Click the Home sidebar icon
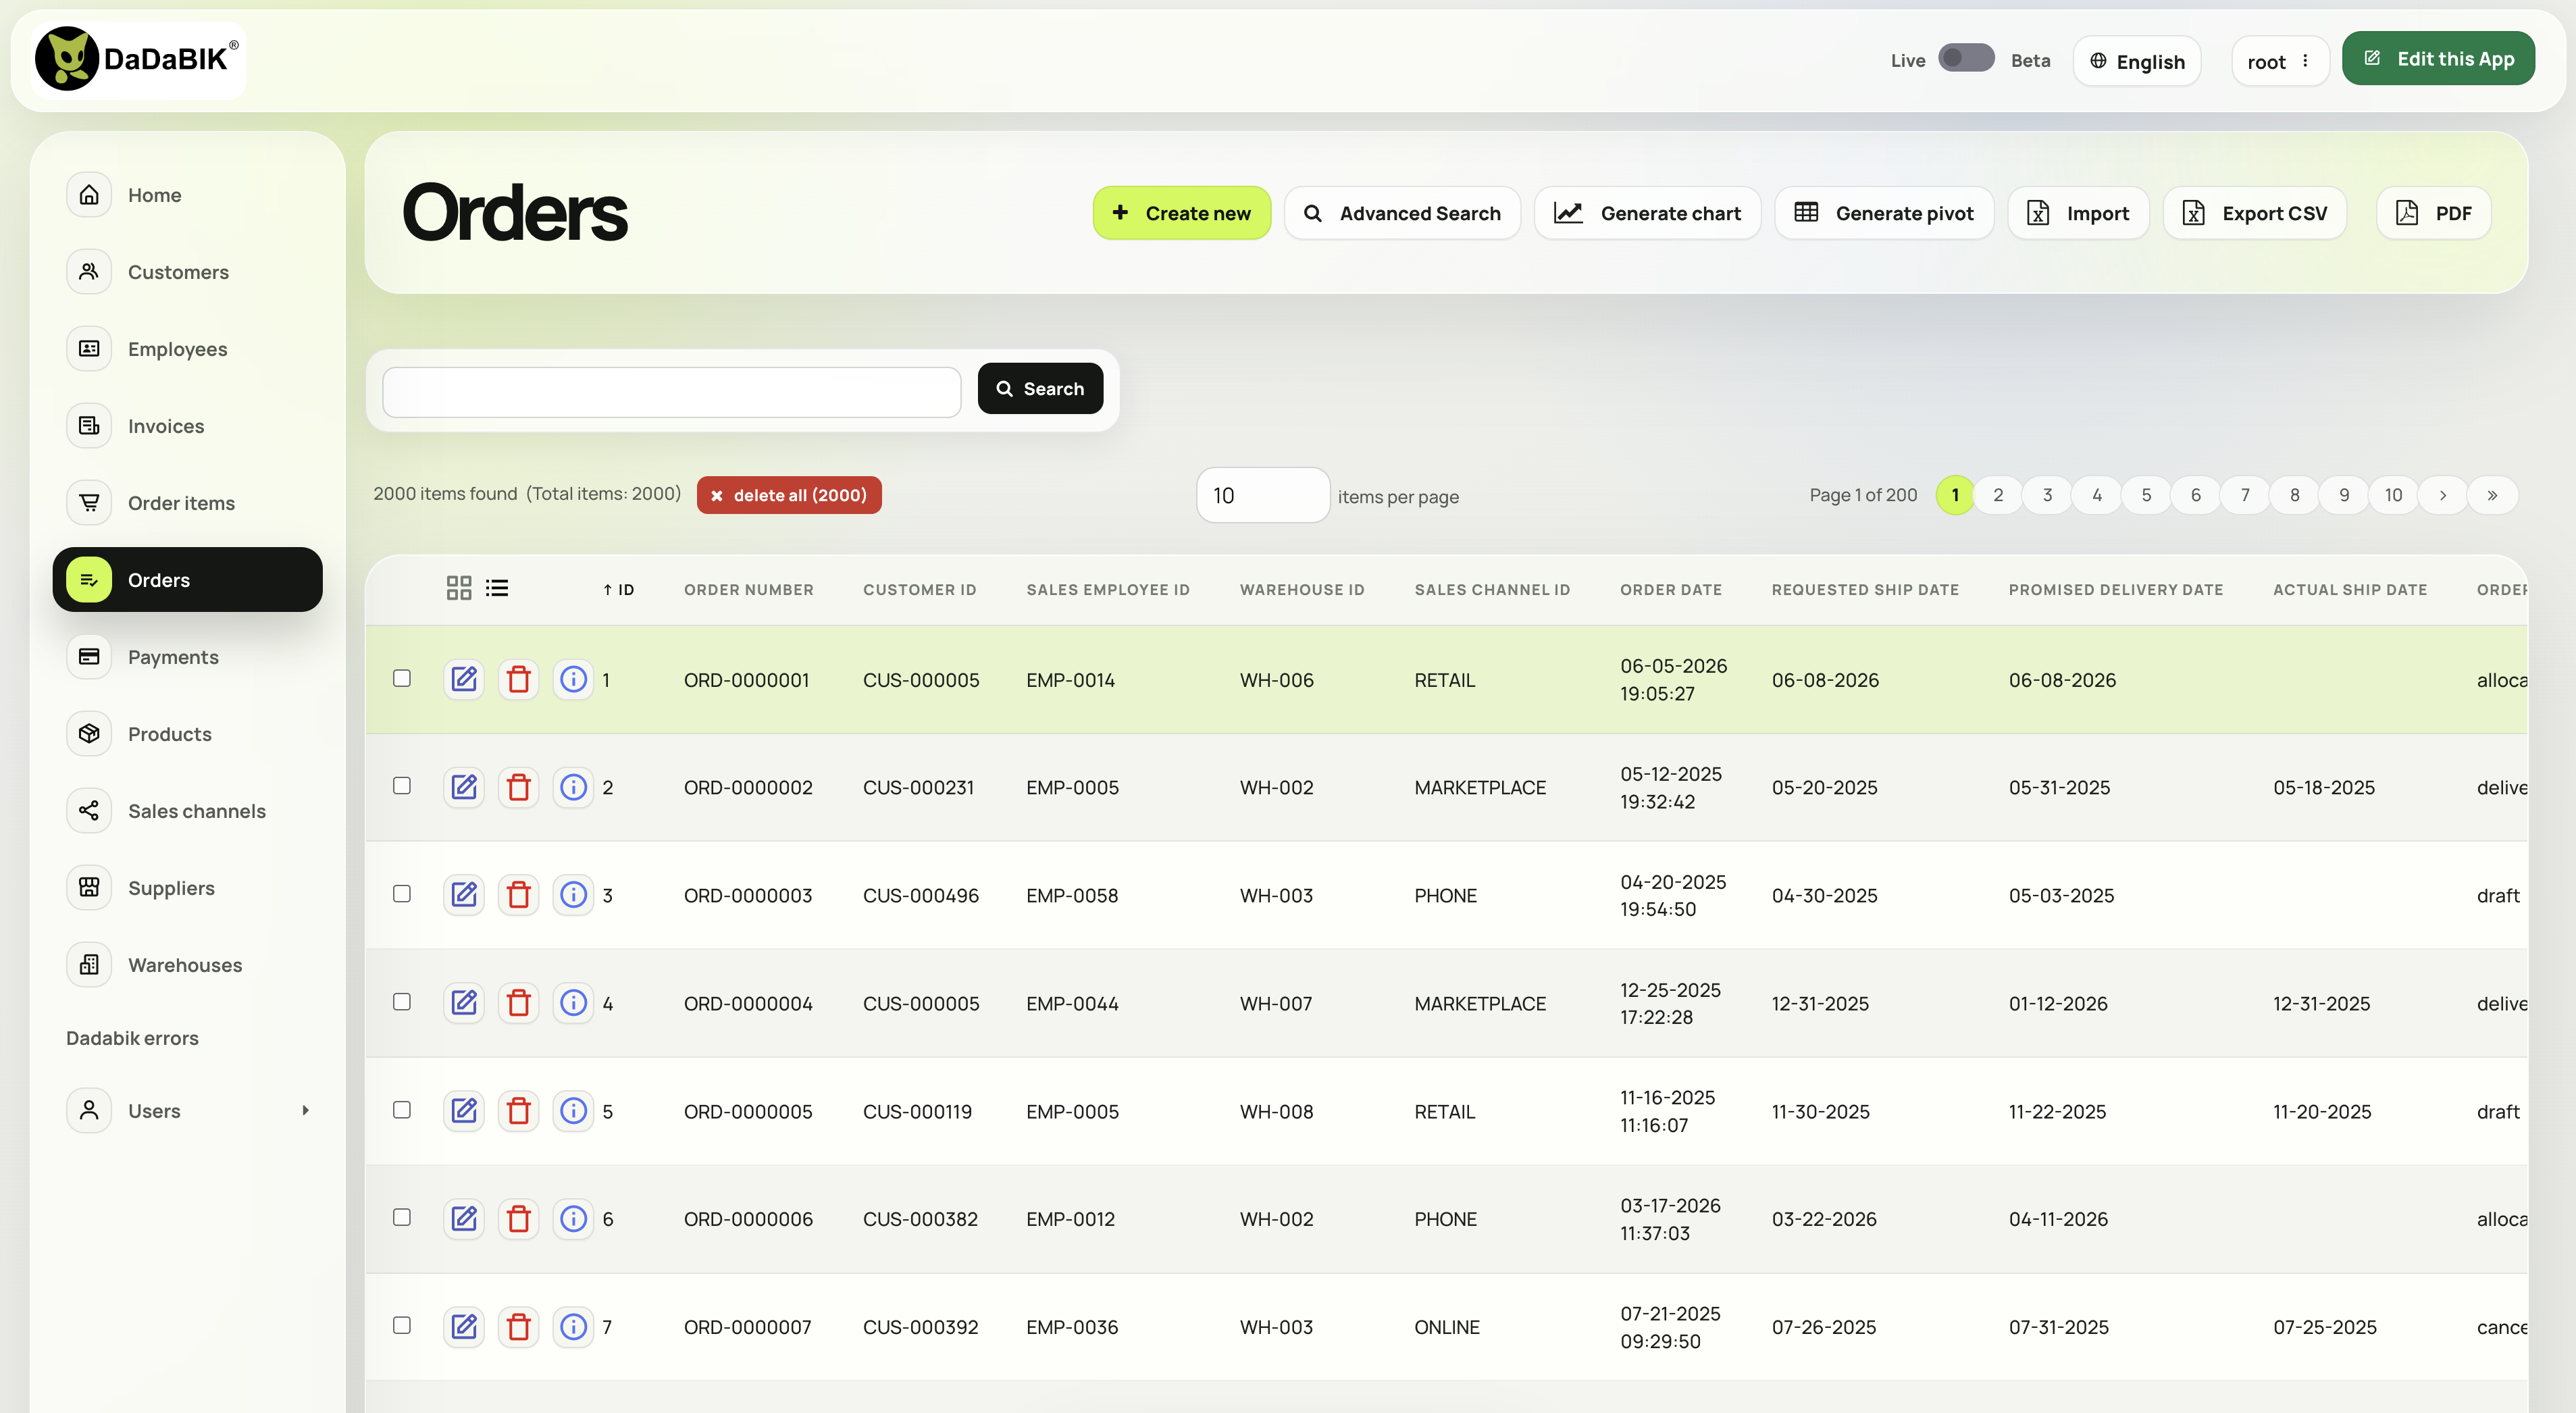The width and height of the screenshot is (2576, 1413). pos(89,194)
